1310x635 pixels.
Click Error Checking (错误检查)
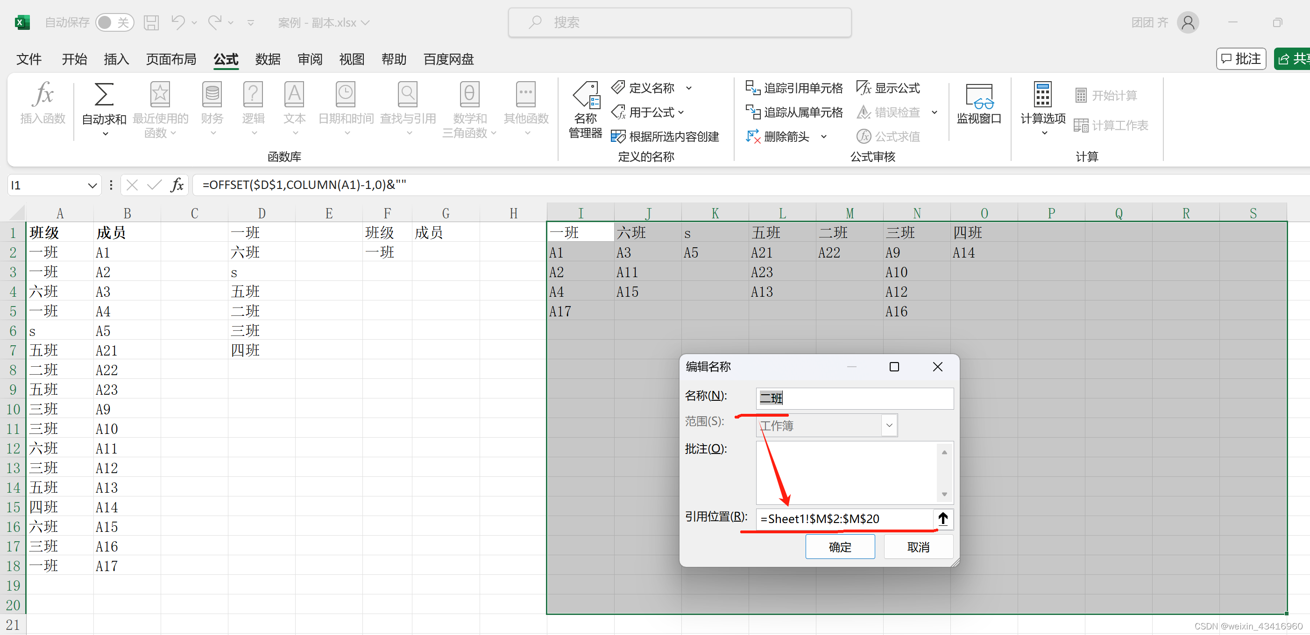click(888, 112)
